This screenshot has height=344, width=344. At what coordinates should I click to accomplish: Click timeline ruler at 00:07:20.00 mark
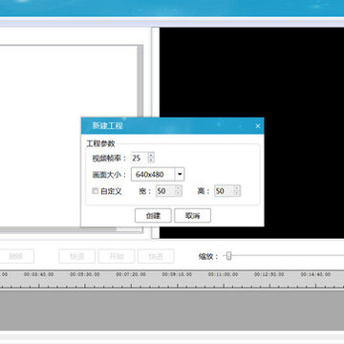131,274
